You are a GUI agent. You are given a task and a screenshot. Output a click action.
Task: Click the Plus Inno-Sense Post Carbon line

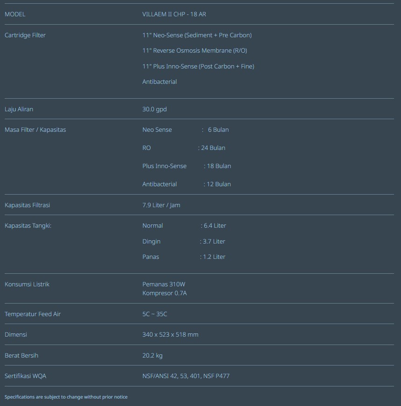tap(198, 67)
